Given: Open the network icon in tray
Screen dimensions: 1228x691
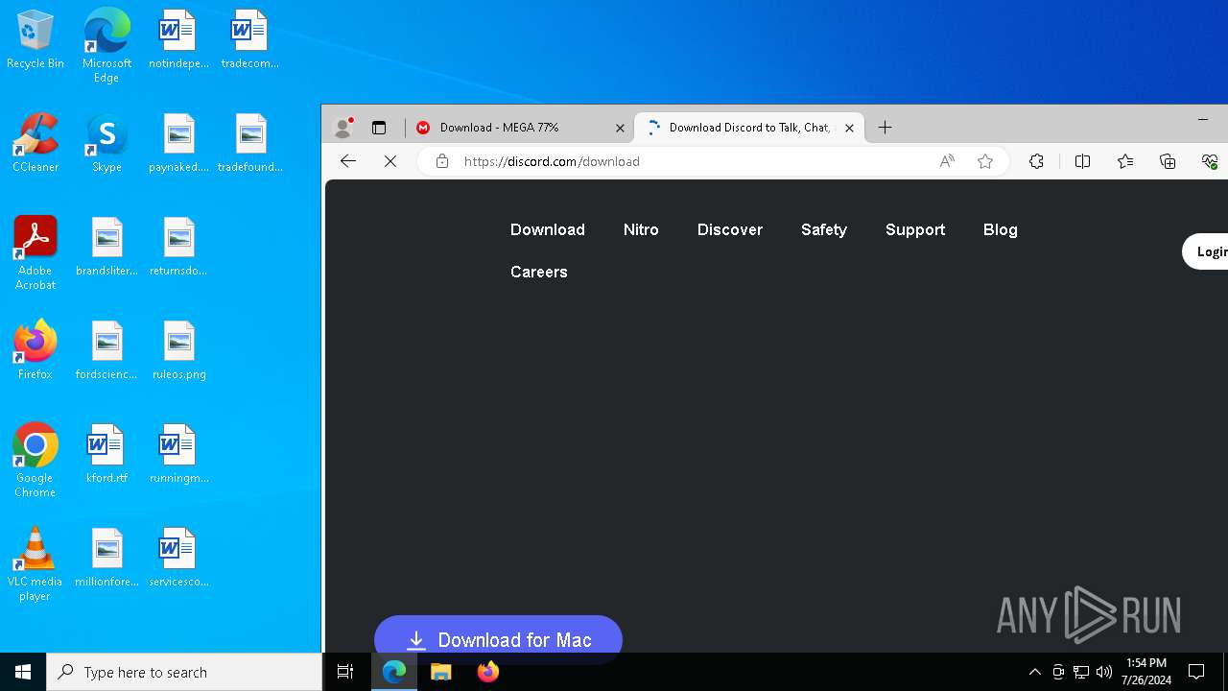Looking at the screenshot, I should (x=1081, y=672).
